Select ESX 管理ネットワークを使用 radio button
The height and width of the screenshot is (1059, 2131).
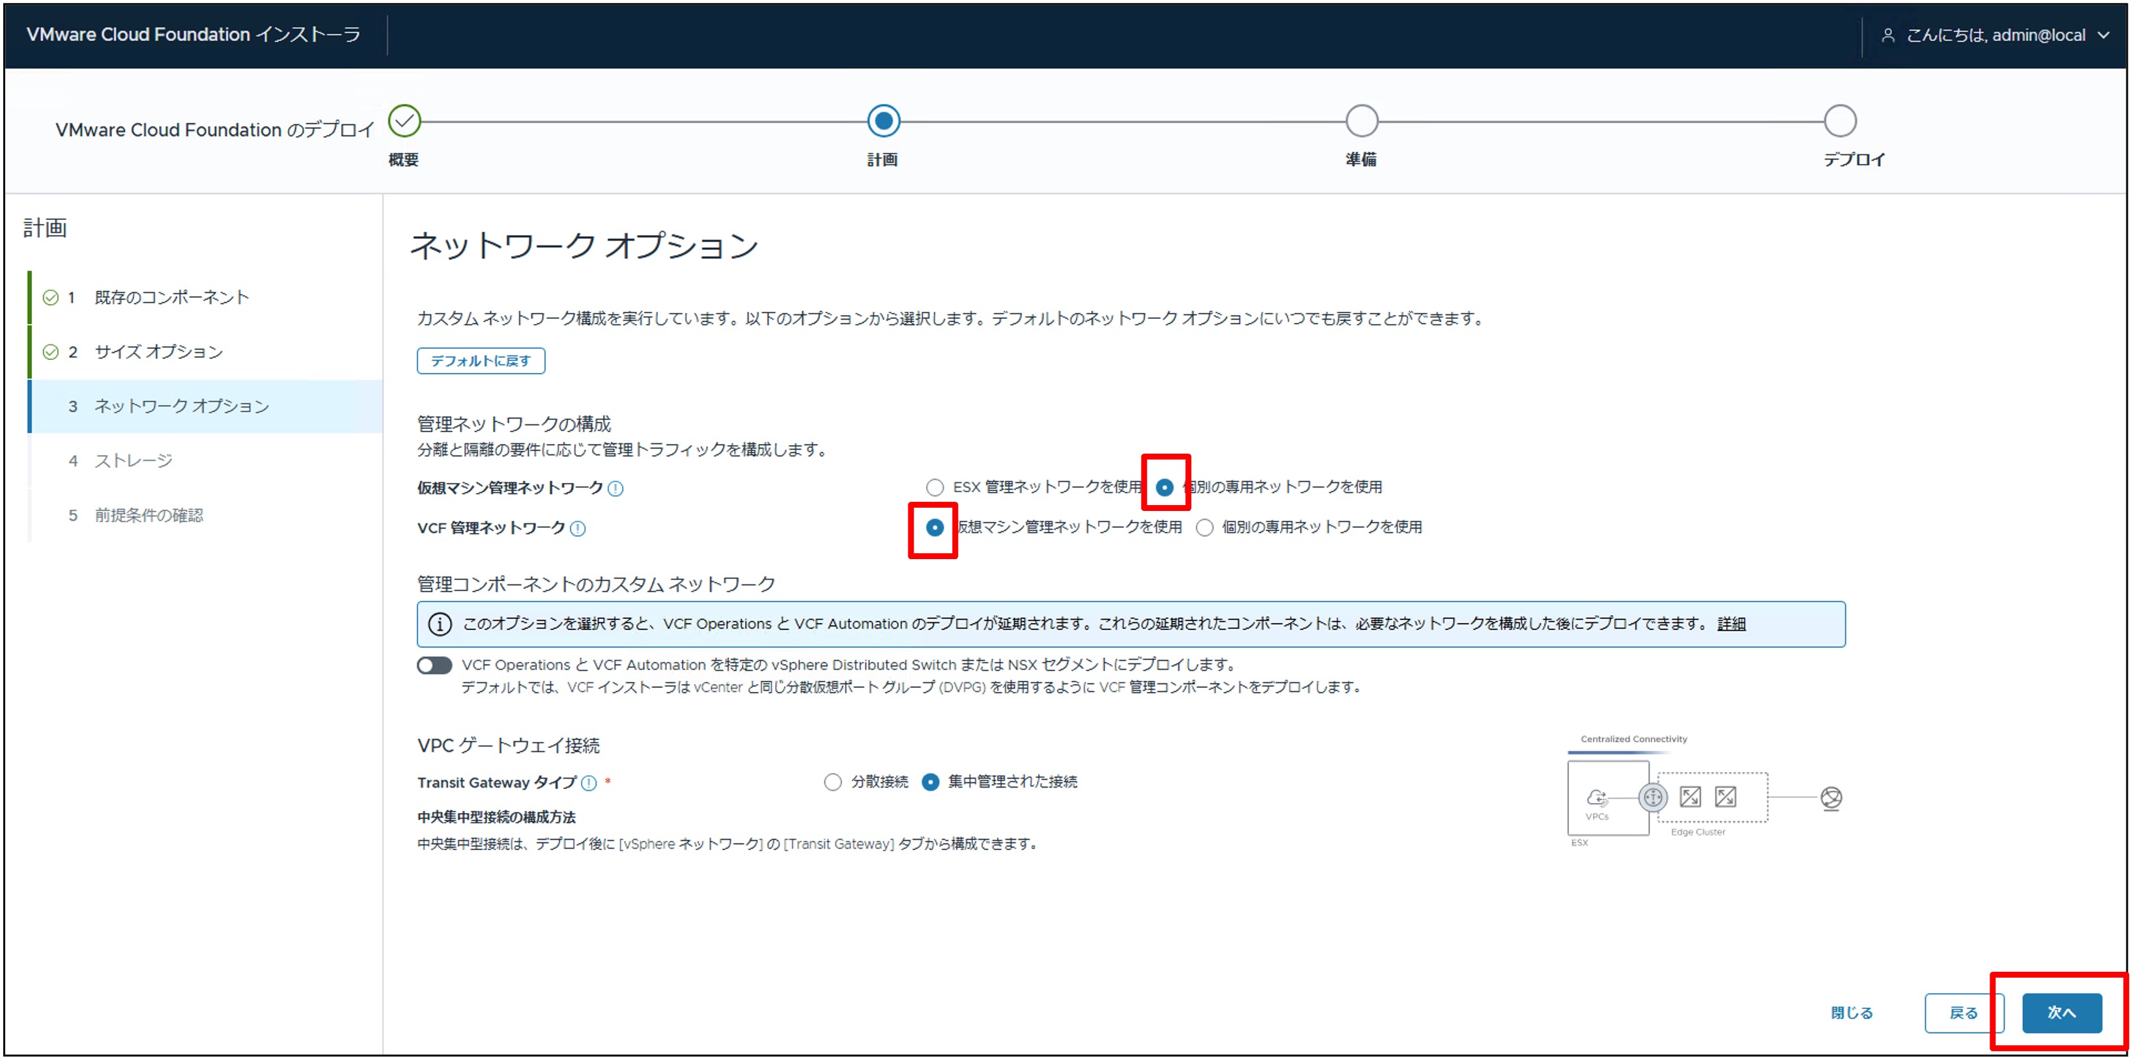935,488
